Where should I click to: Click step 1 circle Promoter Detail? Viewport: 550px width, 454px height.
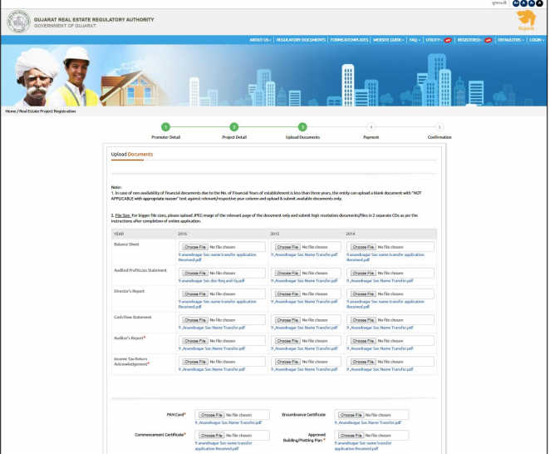pos(165,127)
